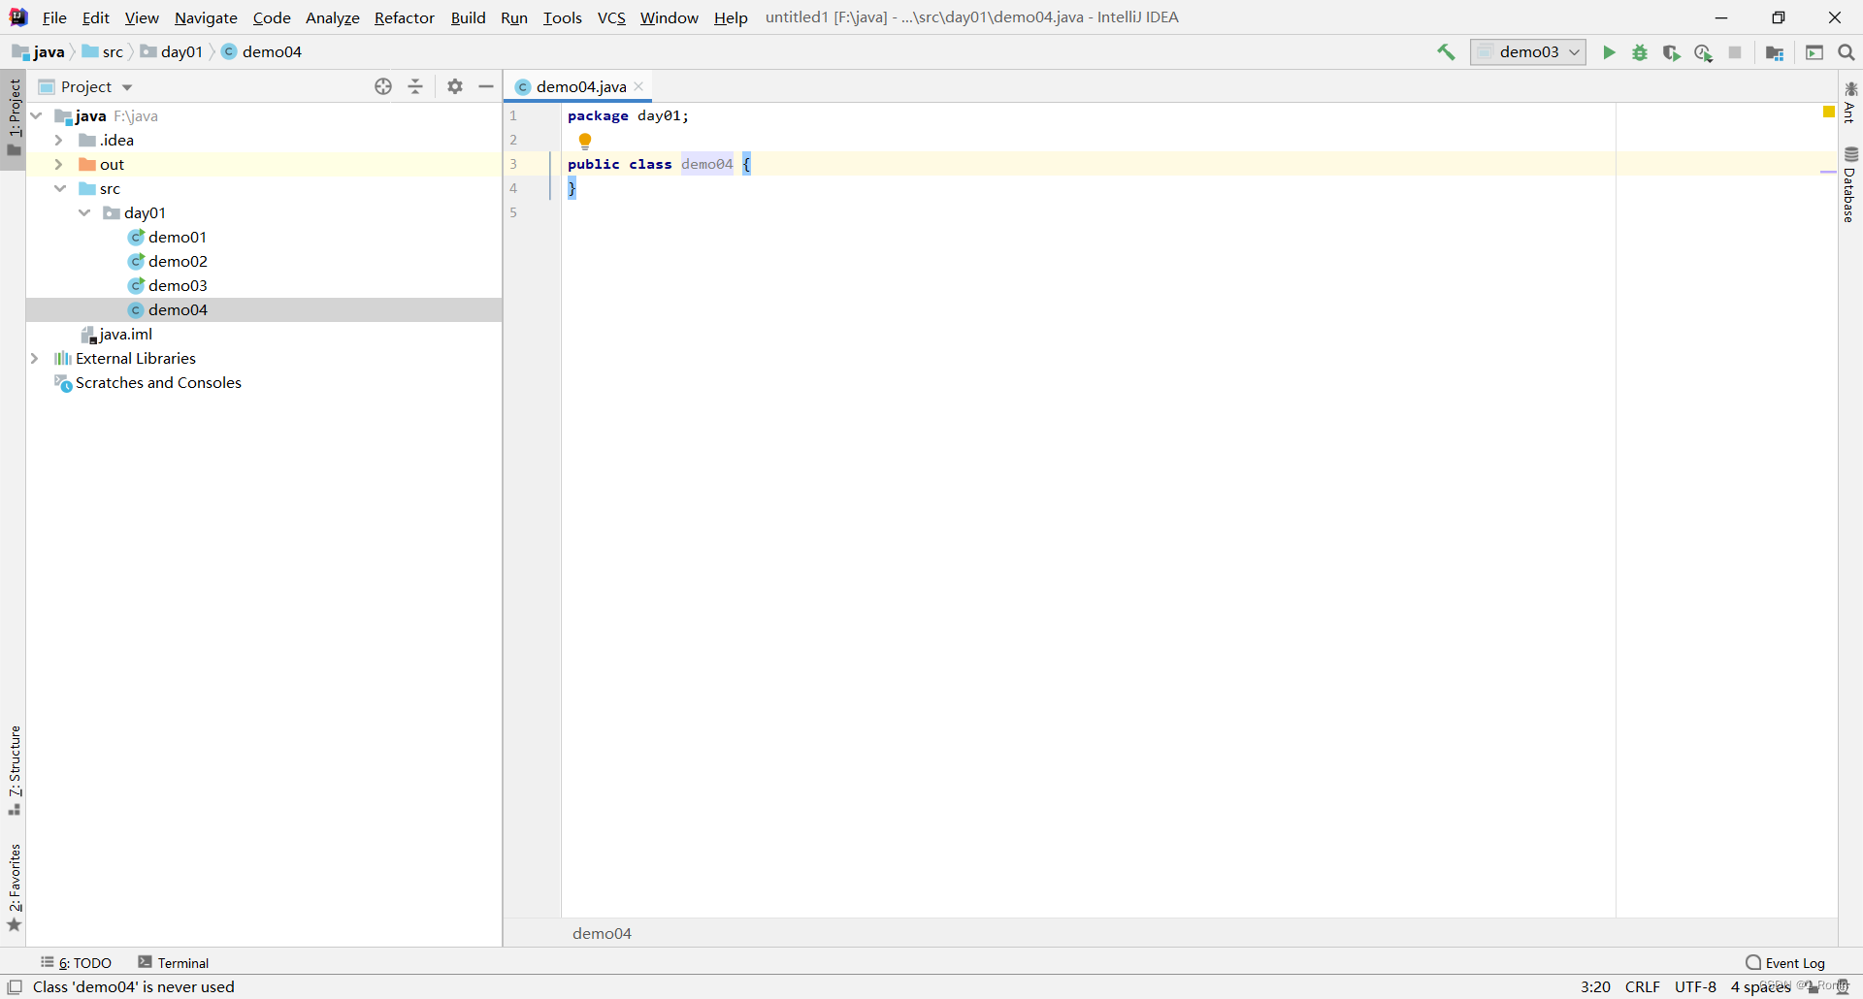
Task: Click the 4 spaces indent setting
Action: point(1760,986)
